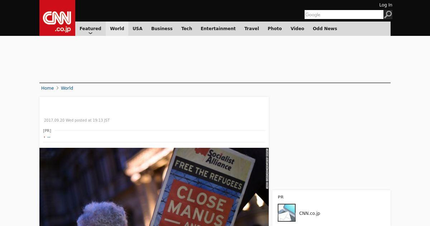Click the World breadcrumb link
The height and width of the screenshot is (226, 430).
(67, 88)
